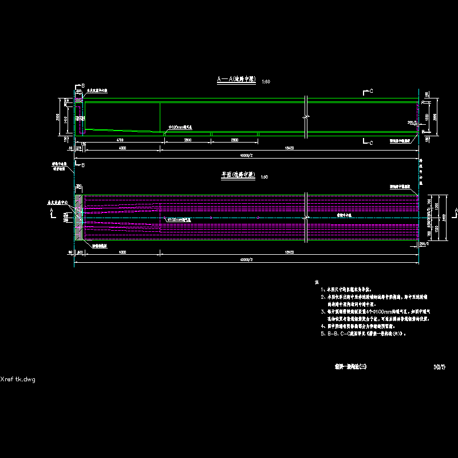Click the 'Xref tk.dwg' label
458x458 pixels.
(x=18, y=380)
